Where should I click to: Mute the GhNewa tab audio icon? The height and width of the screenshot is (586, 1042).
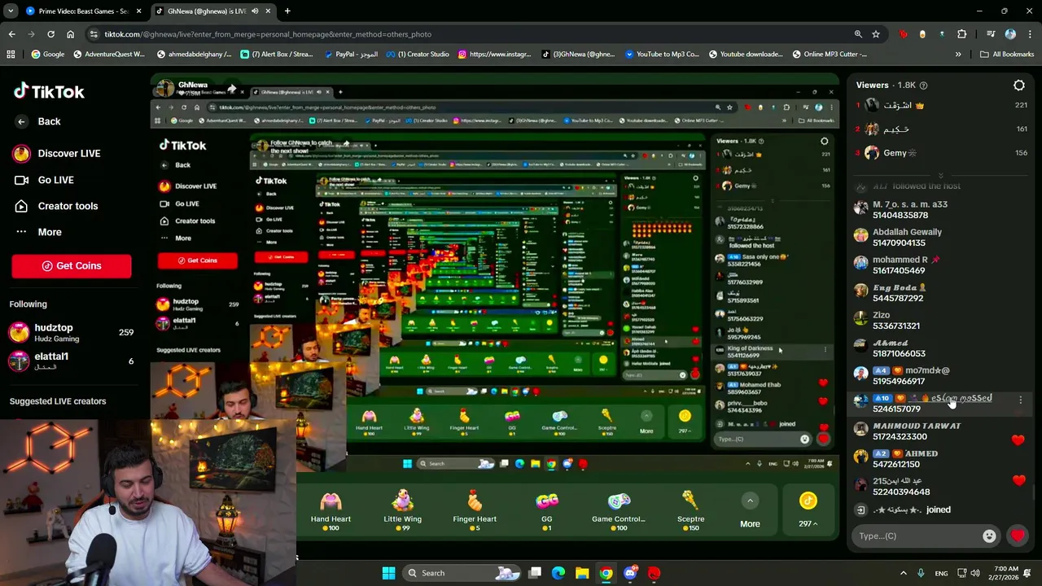[x=255, y=11]
